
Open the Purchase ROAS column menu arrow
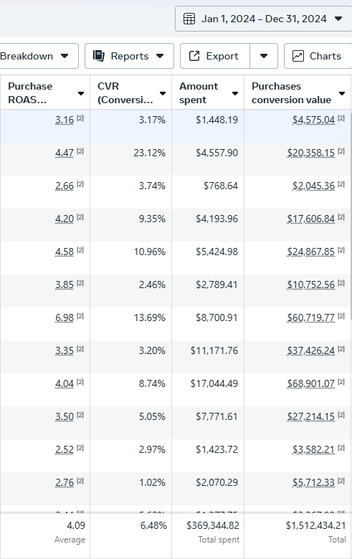click(x=81, y=93)
